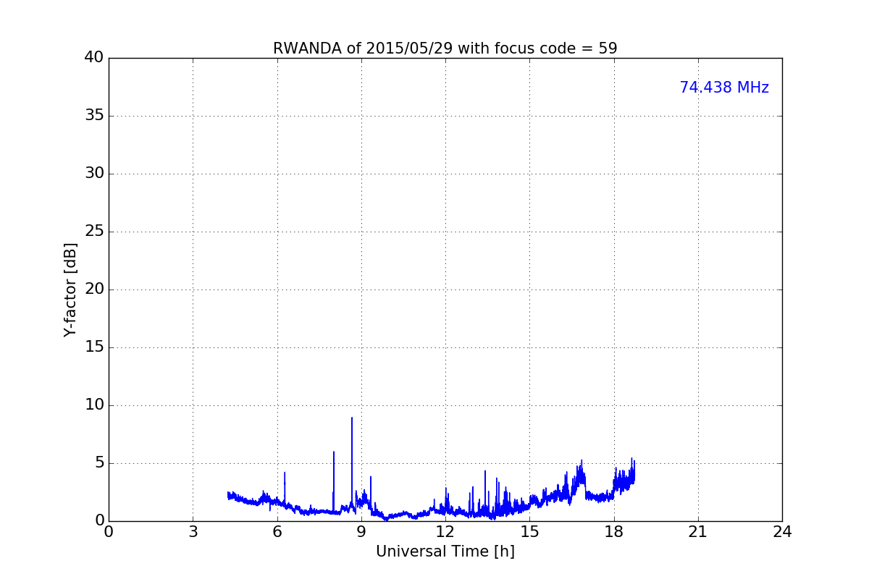The width and height of the screenshot is (869, 579).
Task: Click the Y-factor [dB] axis label
Action: pos(70,289)
